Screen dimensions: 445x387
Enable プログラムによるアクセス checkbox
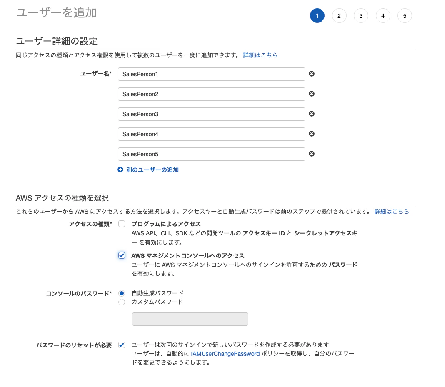(122, 224)
